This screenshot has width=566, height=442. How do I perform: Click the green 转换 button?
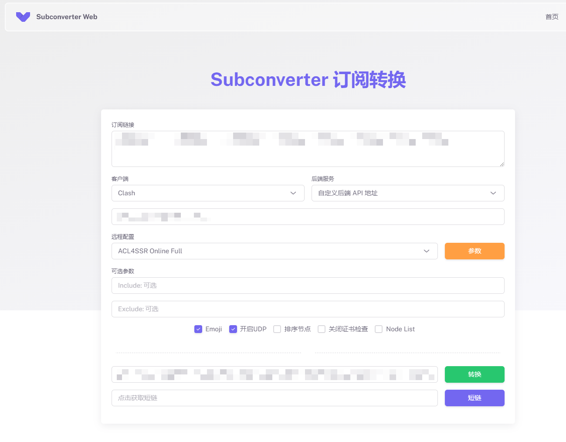pos(474,374)
